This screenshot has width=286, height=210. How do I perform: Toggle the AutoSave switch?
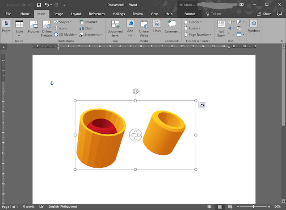pos(27,5)
